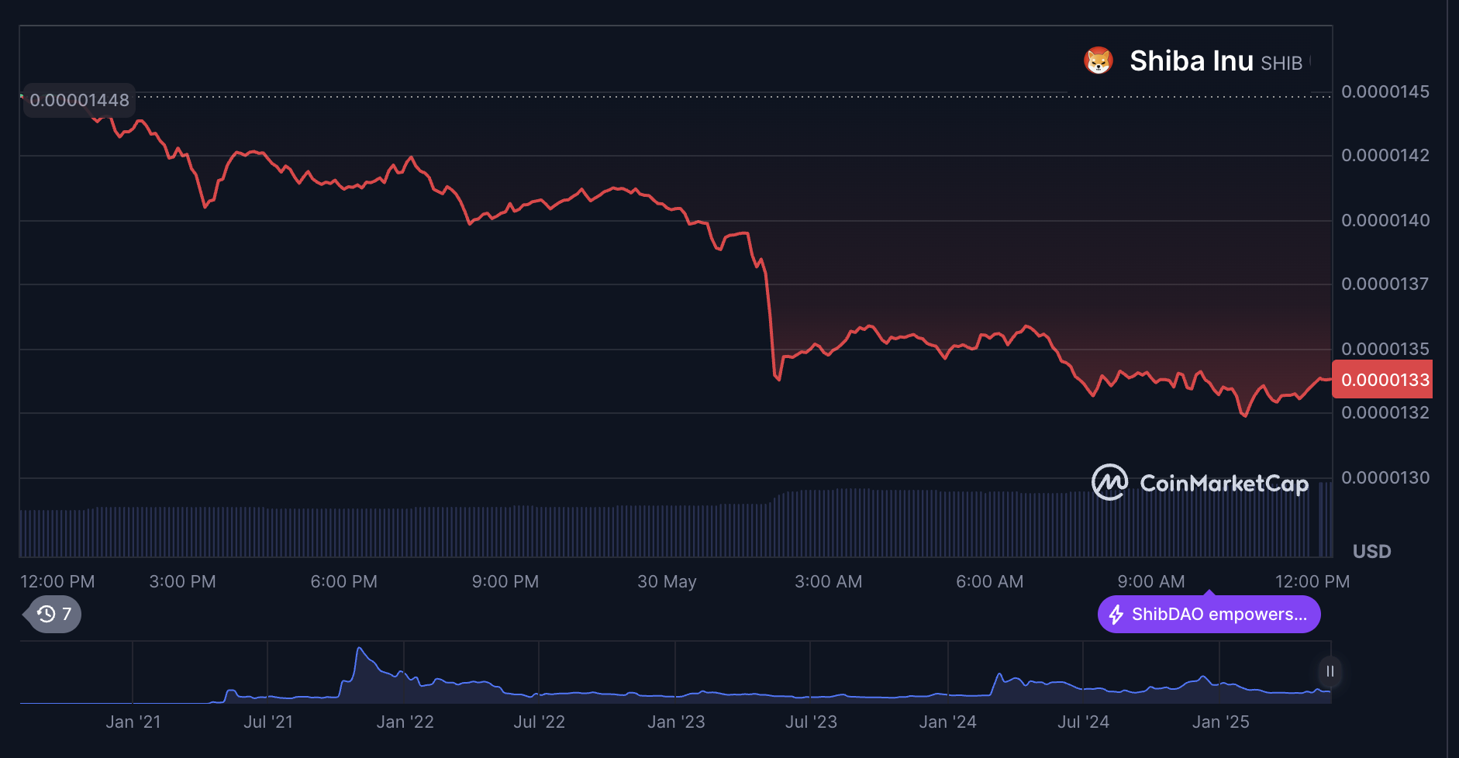Click the 0.0000140 price axis label
Viewport: 1459px width, 758px height.
click(1385, 220)
